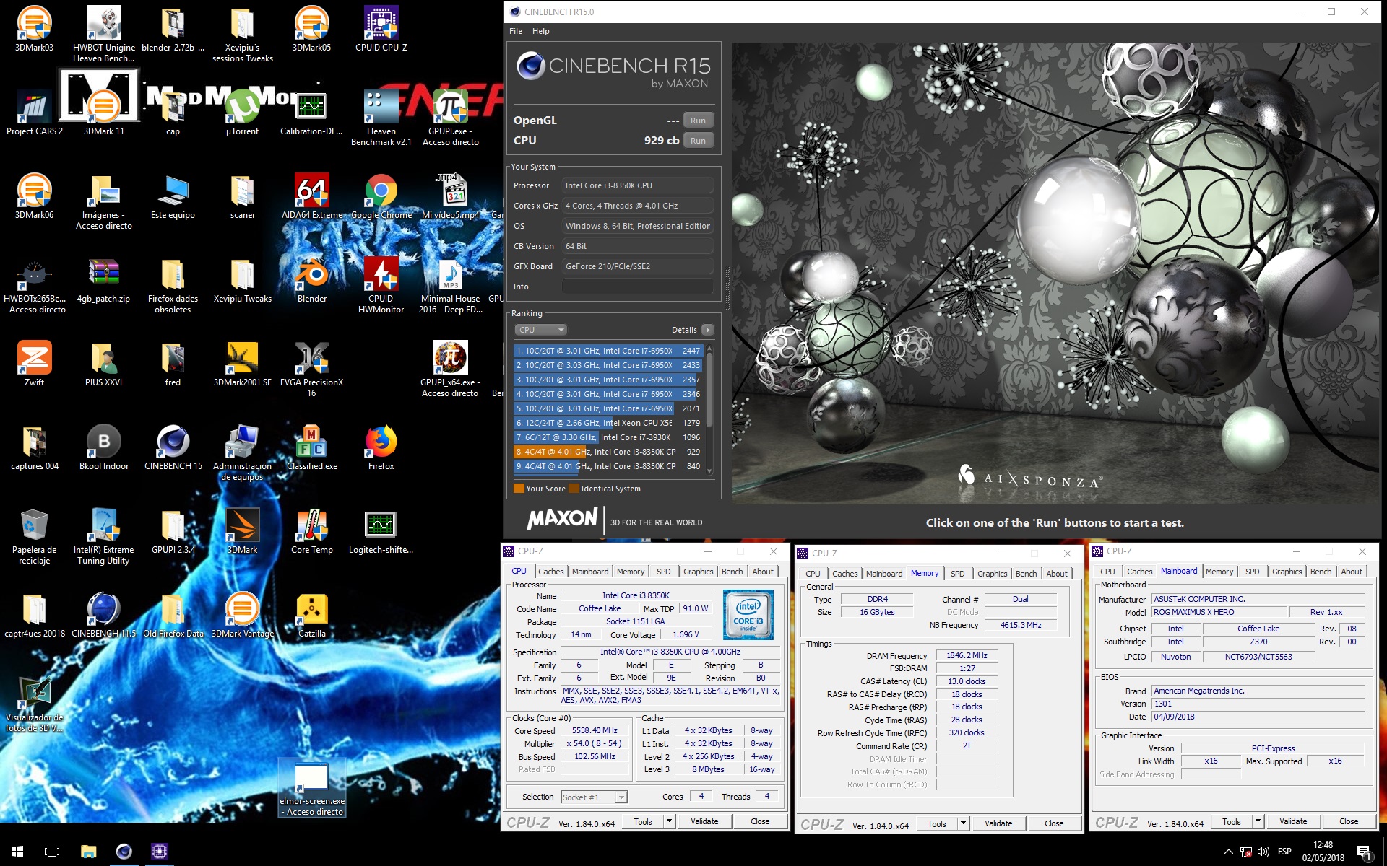The width and height of the screenshot is (1387, 866).
Task: Open the 3DMark03 desktop shortcut
Action: [x=34, y=29]
